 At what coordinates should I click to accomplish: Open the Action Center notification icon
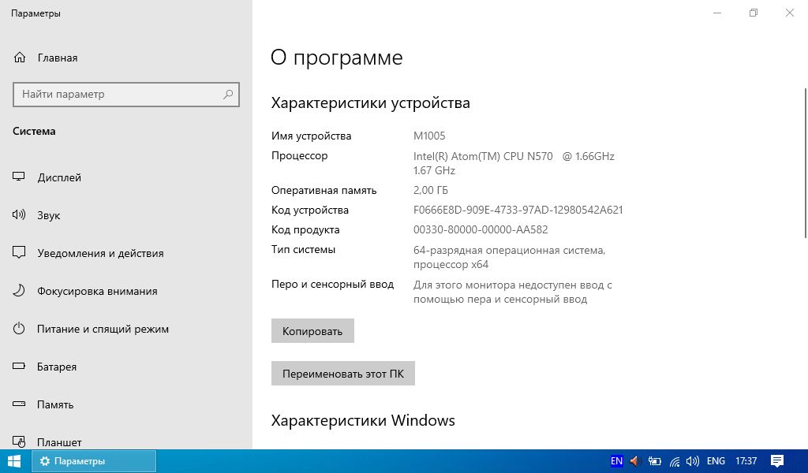point(777,461)
